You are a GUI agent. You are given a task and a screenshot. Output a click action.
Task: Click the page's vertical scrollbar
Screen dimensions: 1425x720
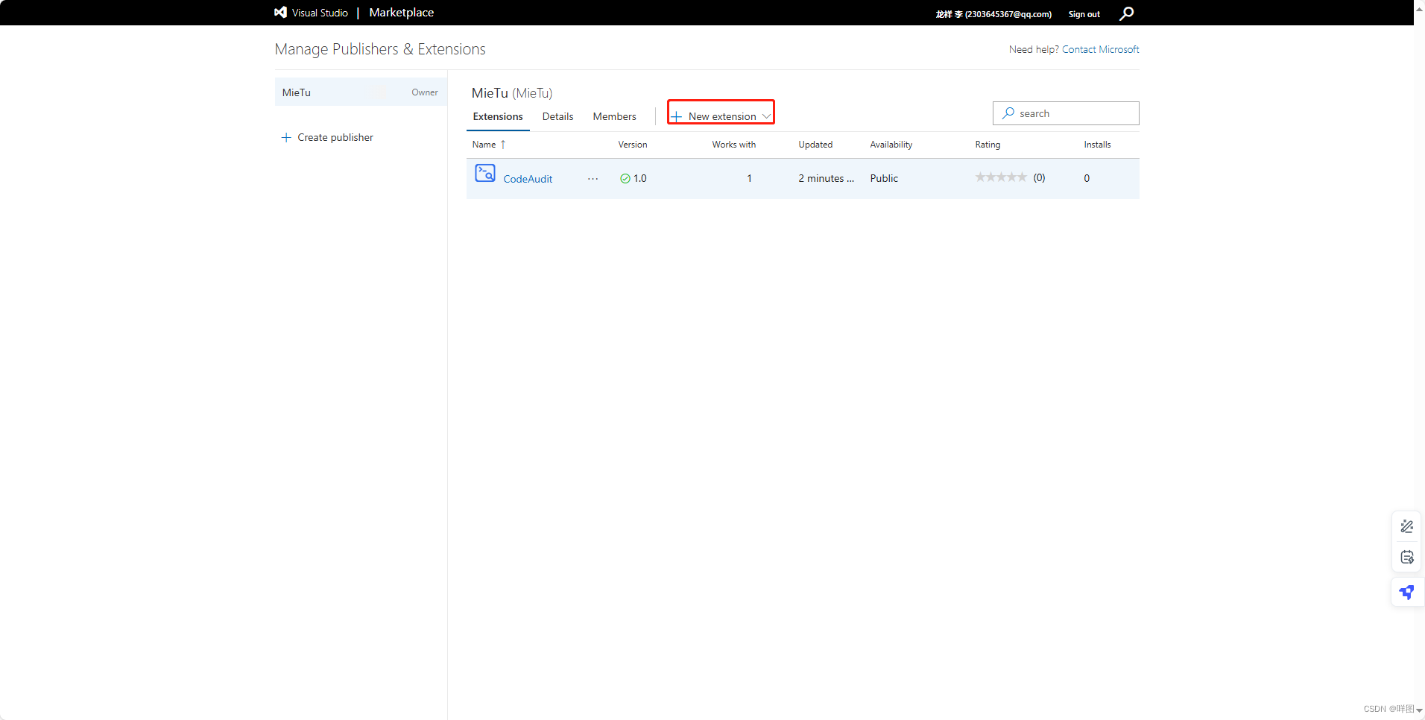tap(1419, 360)
